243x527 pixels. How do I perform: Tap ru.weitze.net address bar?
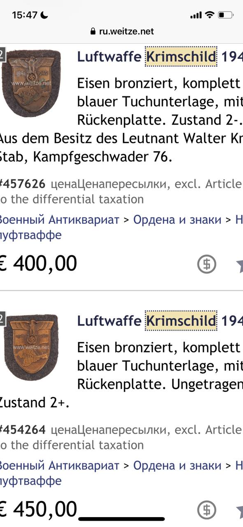tap(121, 31)
